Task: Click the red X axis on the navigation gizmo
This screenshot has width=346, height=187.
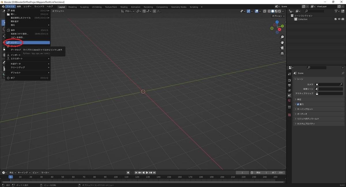Action: 279,29
